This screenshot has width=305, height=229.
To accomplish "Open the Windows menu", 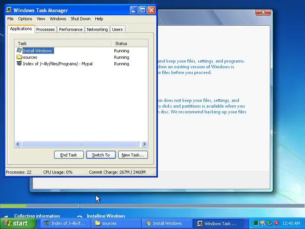I will click(x=58, y=19).
